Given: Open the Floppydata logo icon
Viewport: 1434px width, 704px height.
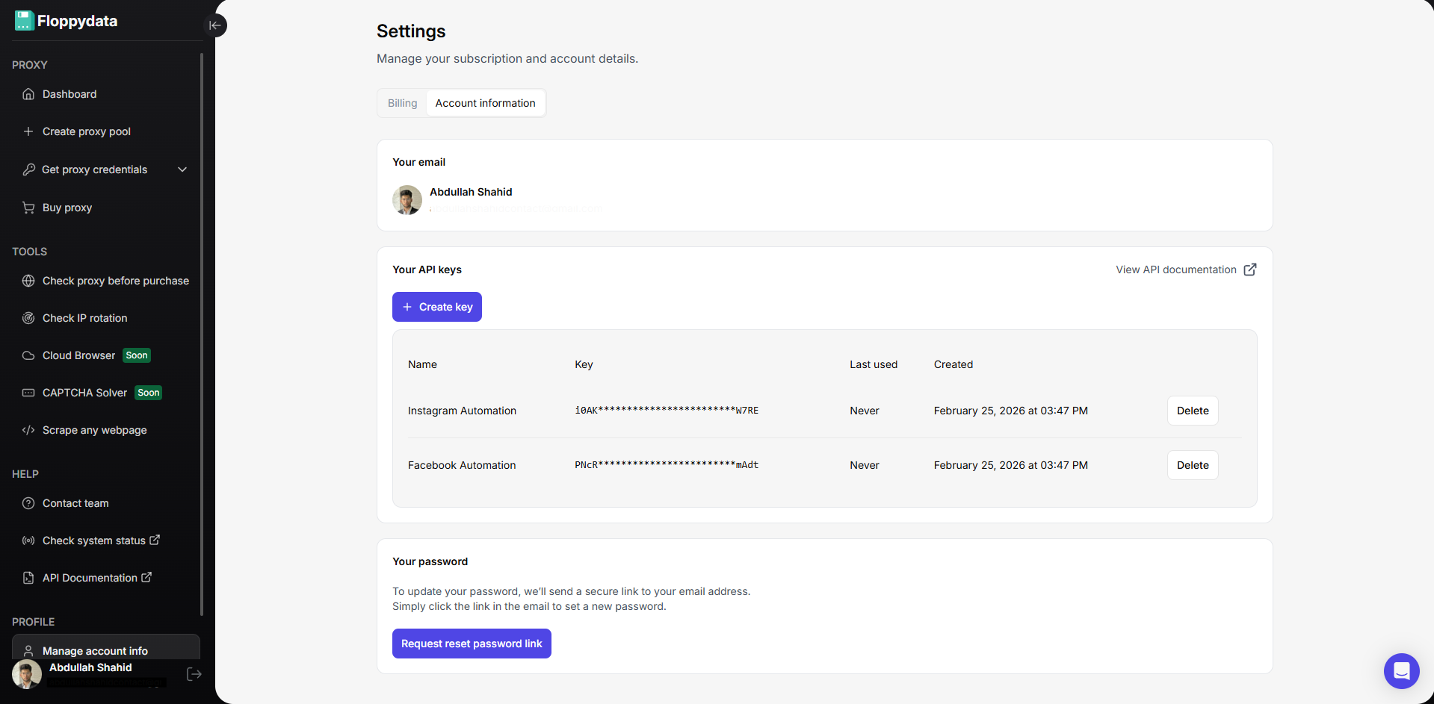Looking at the screenshot, I should point(23,20).
